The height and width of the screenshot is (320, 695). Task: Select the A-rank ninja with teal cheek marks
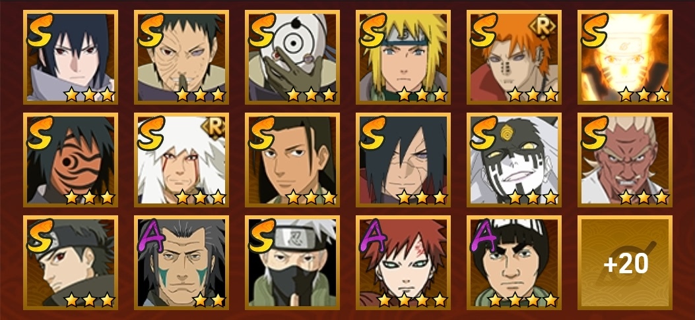tap(182, 263)
